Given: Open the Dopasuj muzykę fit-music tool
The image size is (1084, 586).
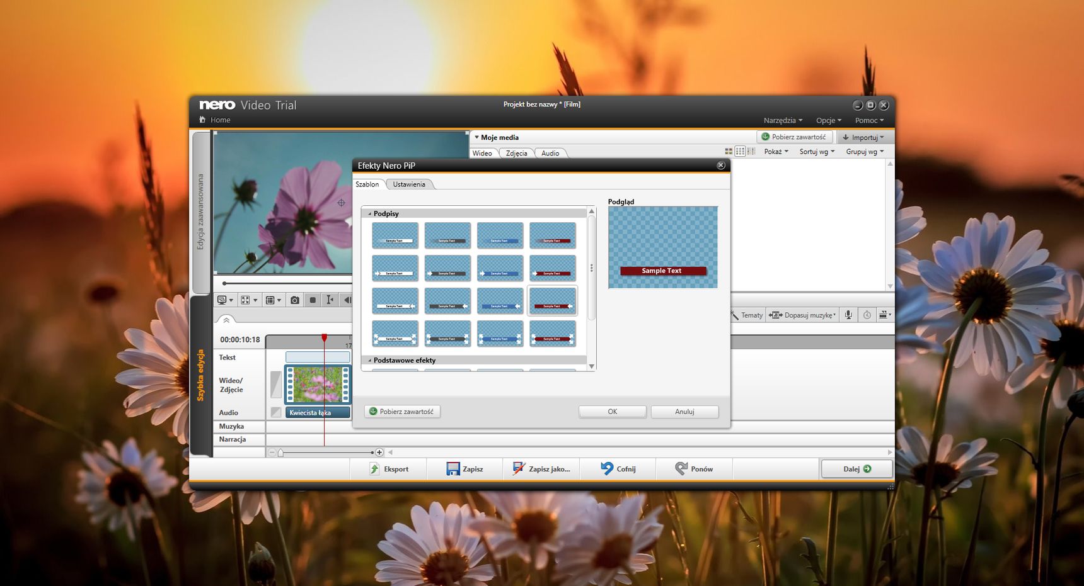Looking at the screenshot, I should pyautogui.click(x=802, y=315).
